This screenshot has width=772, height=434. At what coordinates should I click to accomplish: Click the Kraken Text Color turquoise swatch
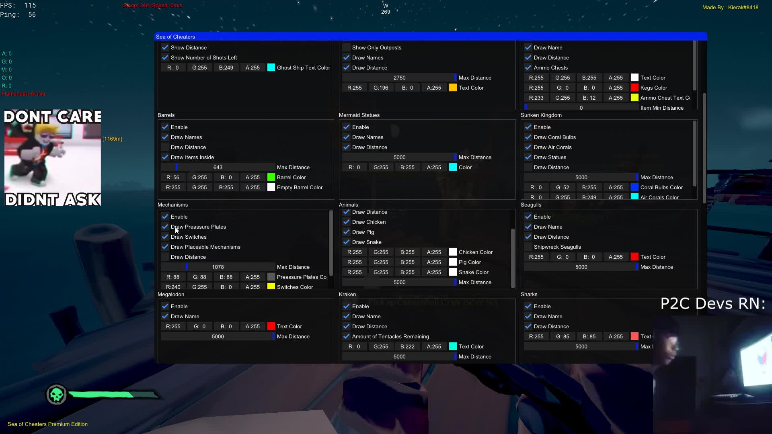point(453,346)
